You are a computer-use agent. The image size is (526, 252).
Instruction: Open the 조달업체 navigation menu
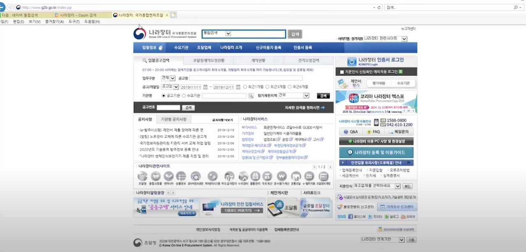point(204,48)
